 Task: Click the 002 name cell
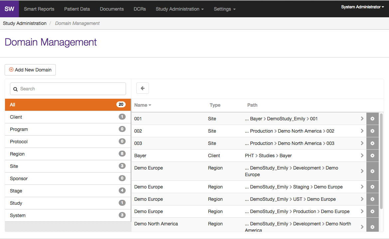(138, 131)
